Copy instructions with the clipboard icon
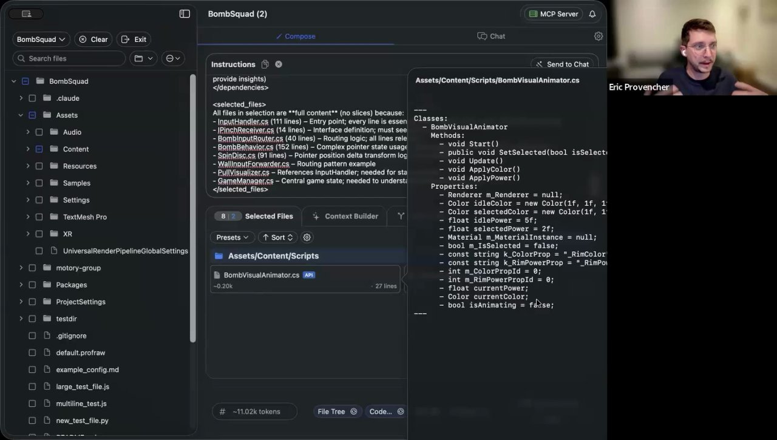 point(265,64)
